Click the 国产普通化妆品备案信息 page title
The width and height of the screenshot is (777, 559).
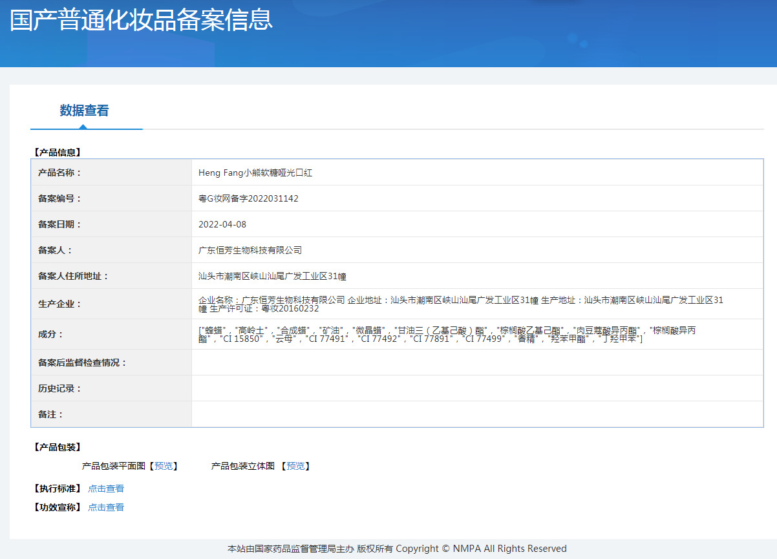141,20
